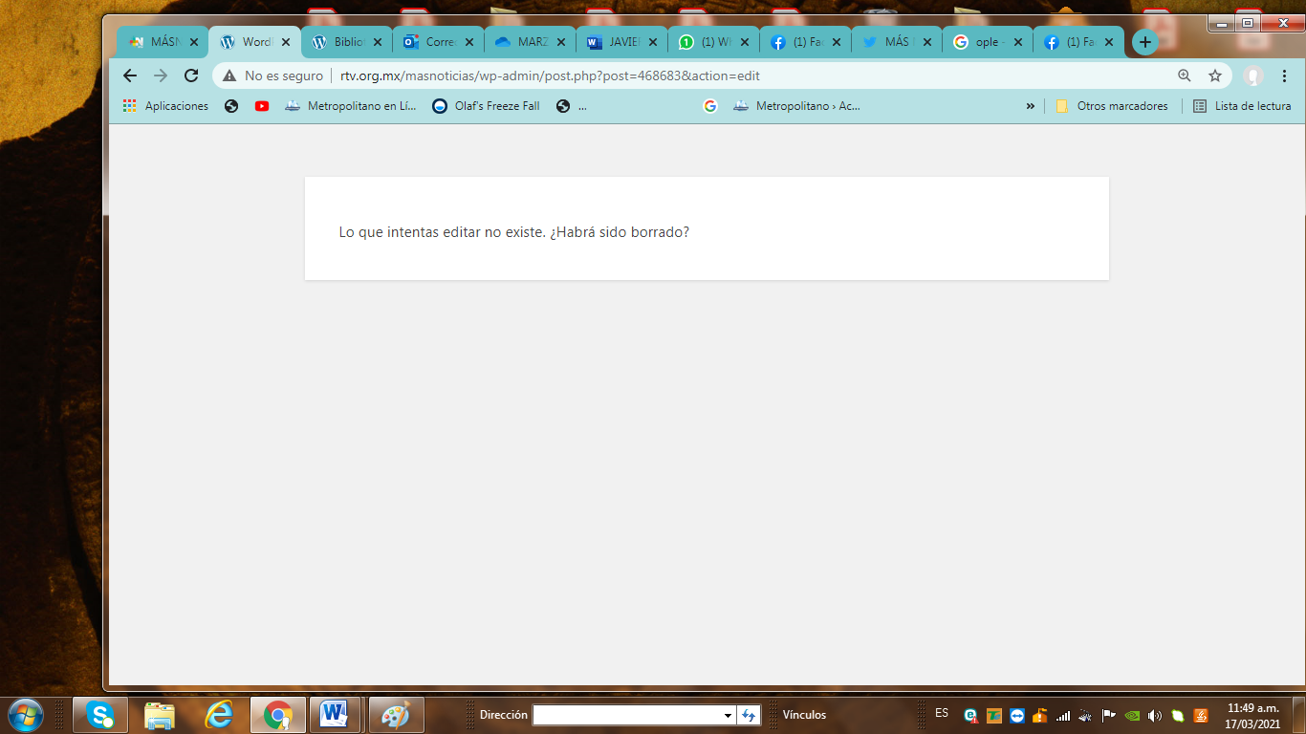Click the clock showing 11:49 a.m.
Screen dimensions: 1306x734
point(1252,708)
